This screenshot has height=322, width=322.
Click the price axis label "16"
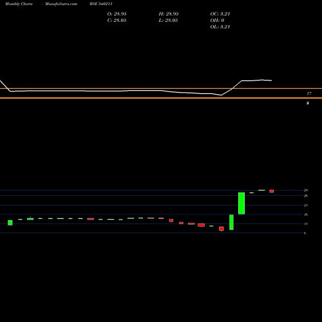306,214
